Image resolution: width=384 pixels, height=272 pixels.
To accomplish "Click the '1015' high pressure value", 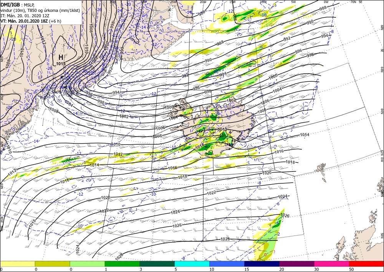I will click(61, 64).
